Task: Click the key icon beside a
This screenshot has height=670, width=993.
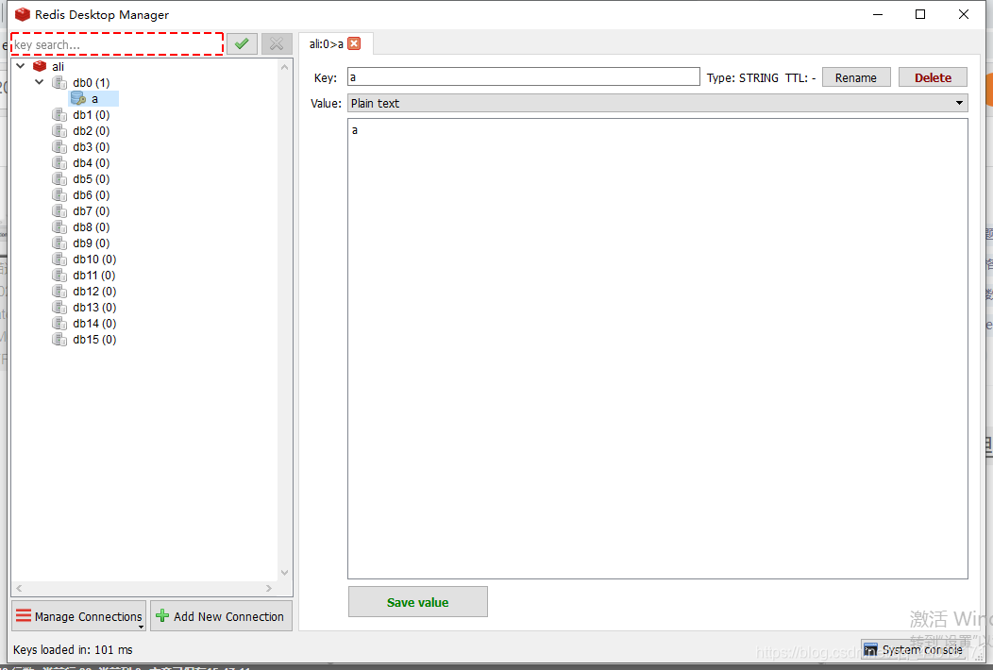Action: (x=78, y=99)
